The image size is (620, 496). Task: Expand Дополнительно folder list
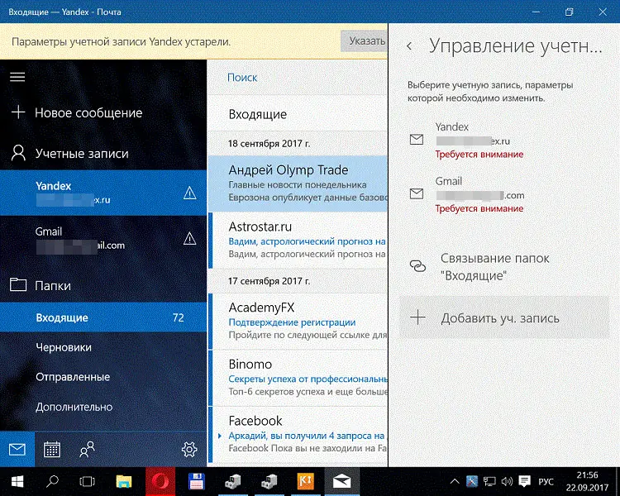pos(74,407)
